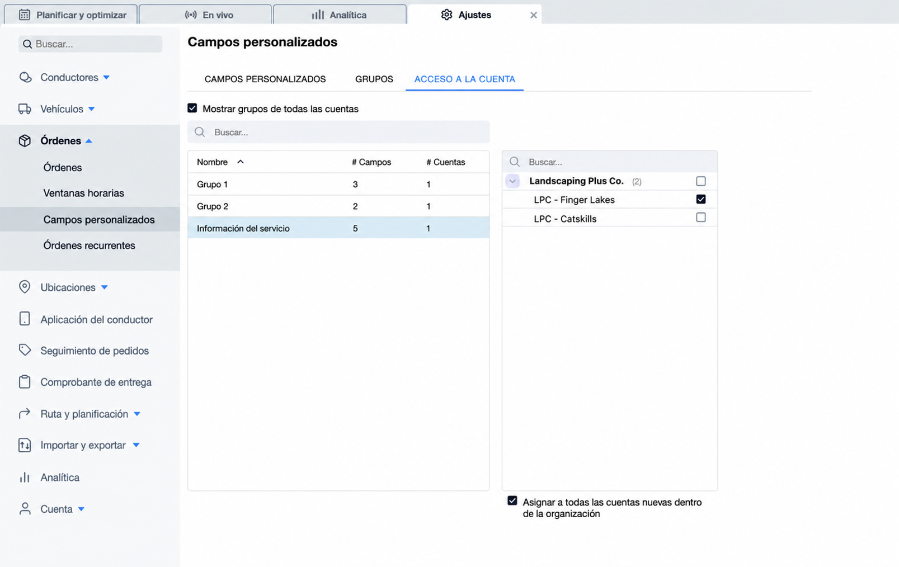This screenshot has width=899, height=567.
Task: Collapse the Landscaping Plus Co. tree chevron
Action: pyautogui.click(x=512, y=181)
